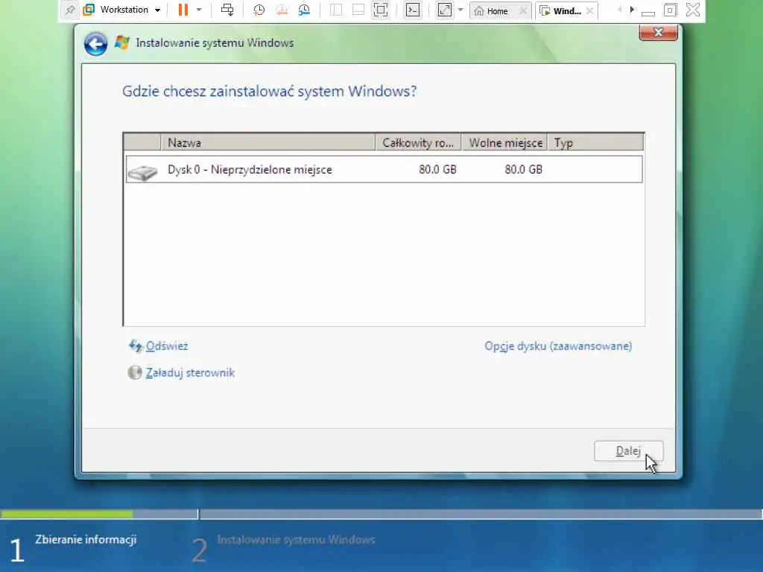
Task: Click the disc icon beside Załaduj sterownik
Action: 134,372
